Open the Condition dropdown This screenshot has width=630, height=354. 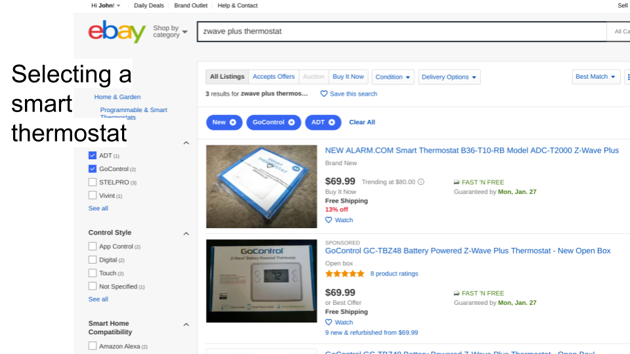(x=392, y=77)
